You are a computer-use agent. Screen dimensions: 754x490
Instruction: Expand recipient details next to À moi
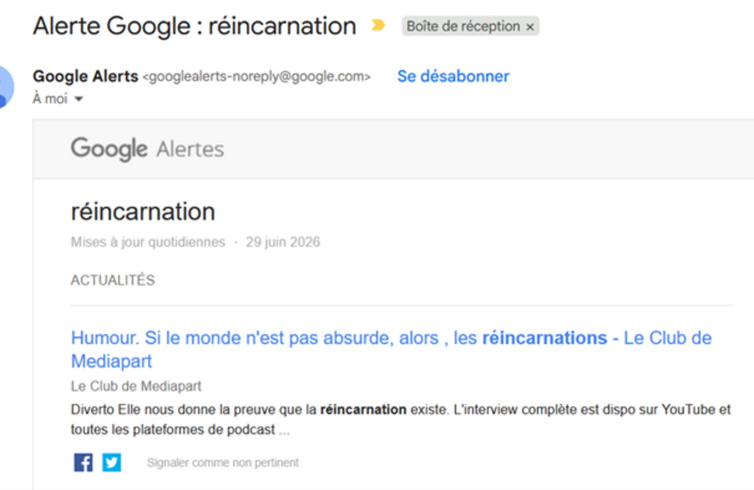coord(79,99)
